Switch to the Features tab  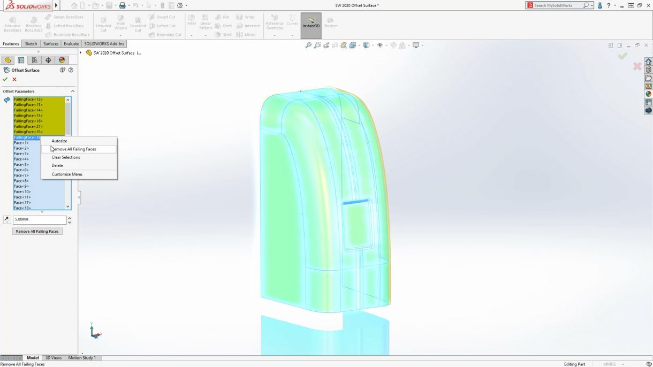(x=11, y=44)
